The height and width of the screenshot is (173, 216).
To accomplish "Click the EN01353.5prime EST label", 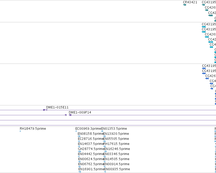I will point(114,129).
